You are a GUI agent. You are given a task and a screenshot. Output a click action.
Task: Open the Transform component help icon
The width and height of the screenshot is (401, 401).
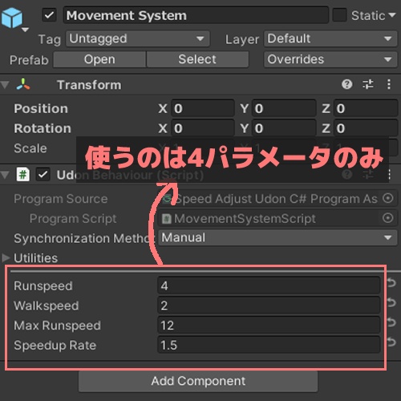click(346, 84)
